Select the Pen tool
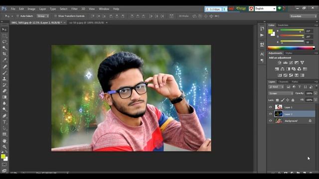Viewport: 319px width, 179px height. 4,116
